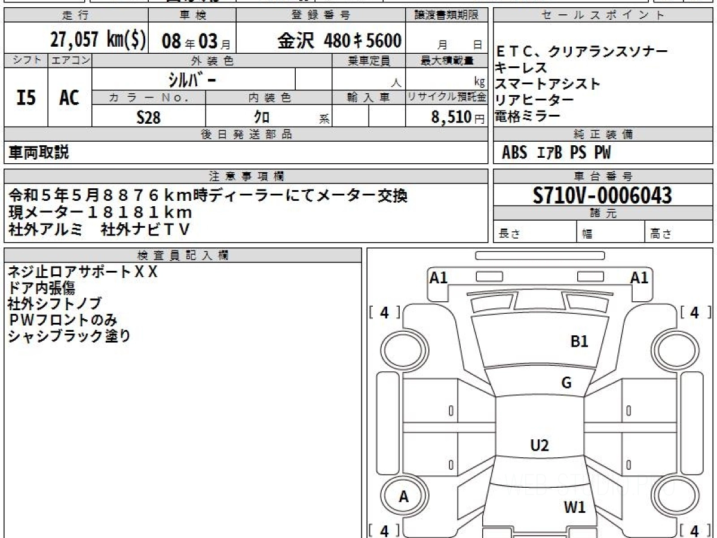Select the 社外シフトノブ note

54,304
